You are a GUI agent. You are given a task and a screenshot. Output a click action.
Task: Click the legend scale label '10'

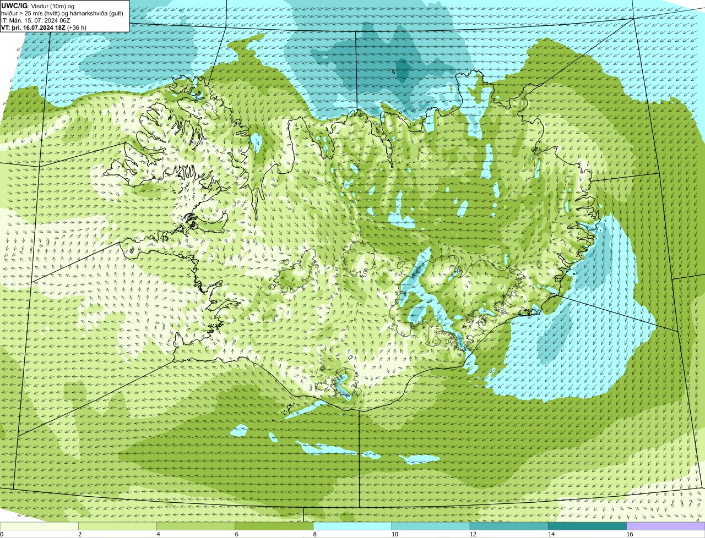pos(395,534)
